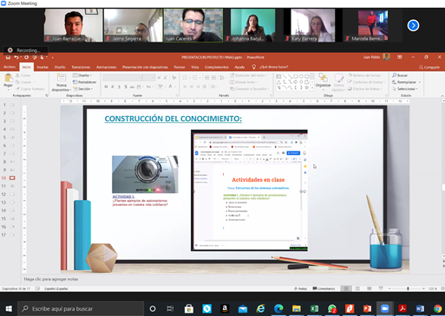The width and height of the screenshot is (445, 316).
Task: Switch to the Transiciones tab
Action: [81, 67]
